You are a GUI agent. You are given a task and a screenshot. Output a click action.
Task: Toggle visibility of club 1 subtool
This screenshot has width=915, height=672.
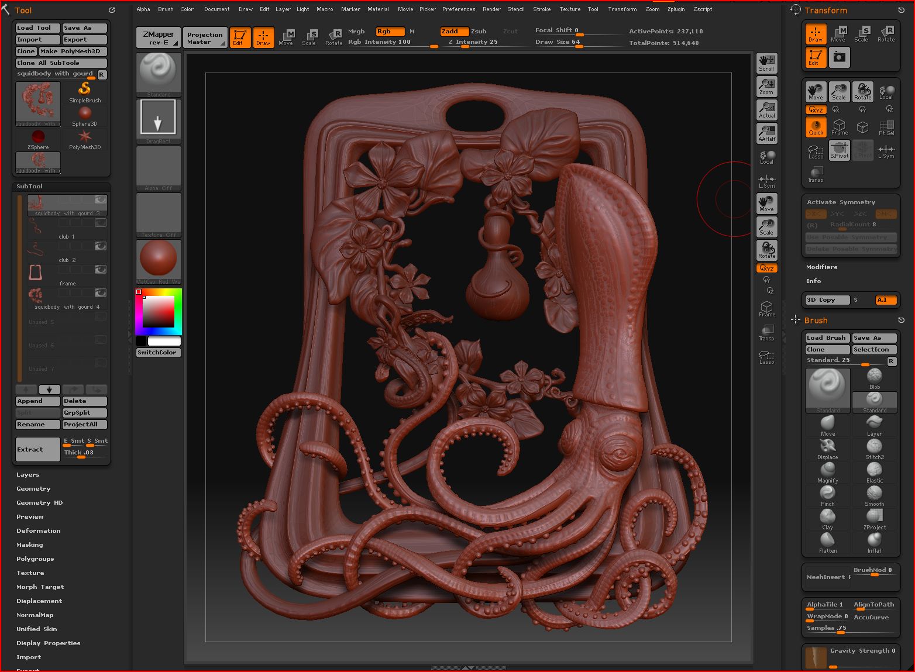[101, 223]
